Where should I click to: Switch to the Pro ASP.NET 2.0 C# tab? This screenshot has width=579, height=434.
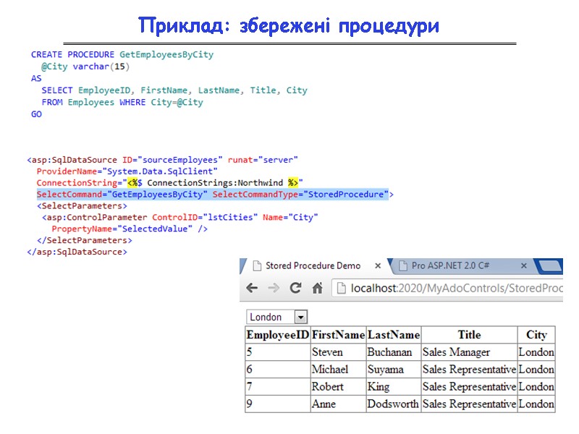coord(450,265)
